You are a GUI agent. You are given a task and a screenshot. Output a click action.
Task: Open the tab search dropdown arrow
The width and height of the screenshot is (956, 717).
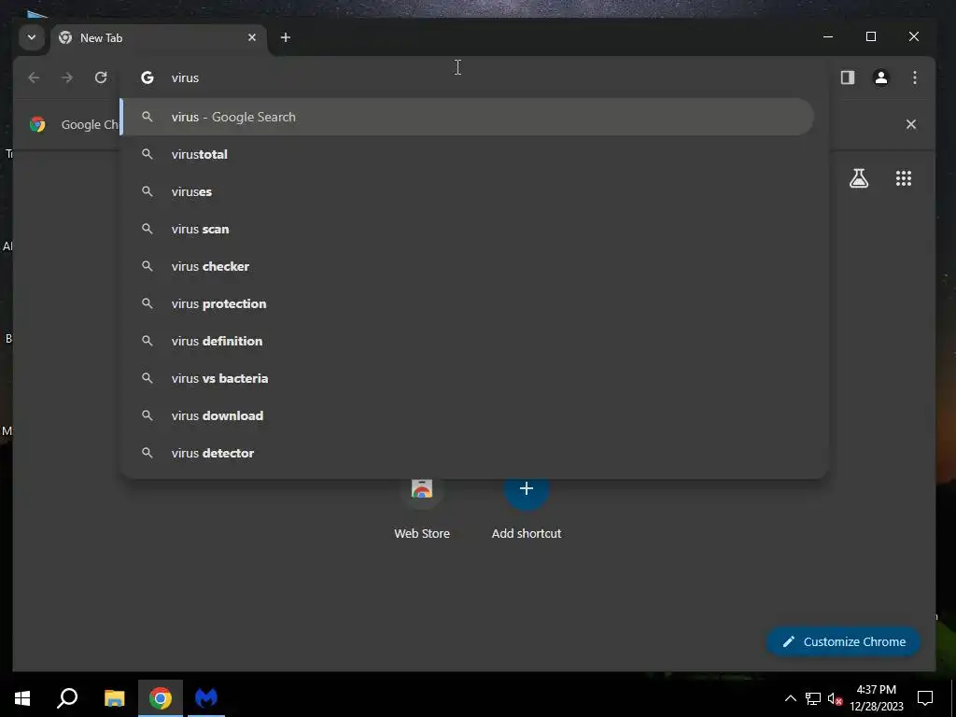tap(31, 37)
